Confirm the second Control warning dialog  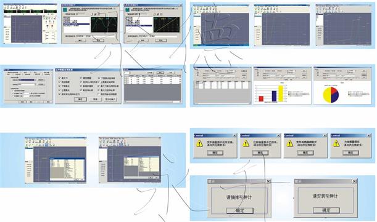260,153
